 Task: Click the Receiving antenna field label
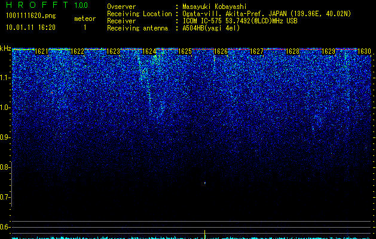137,28
